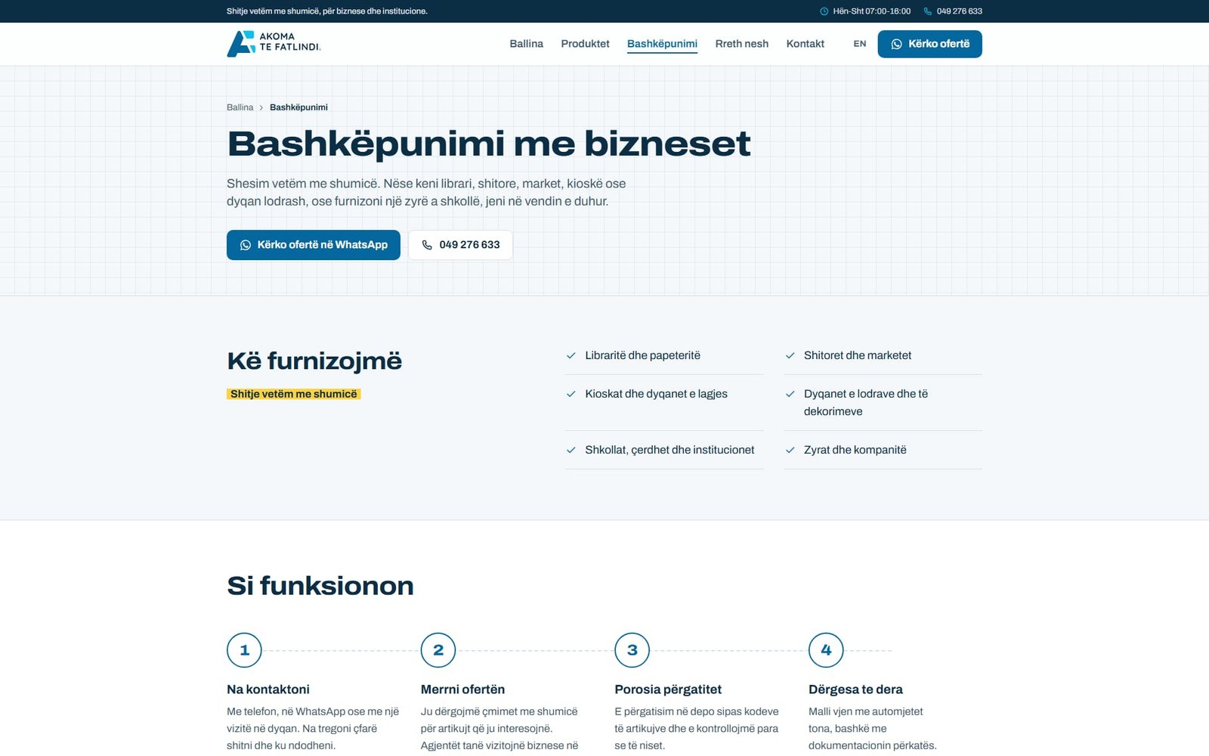Click the Bashkëpunimi breadcrumb text
The height and width of the screenshot is (756, 1209).
pyautogui.click(x=298, y=107)
